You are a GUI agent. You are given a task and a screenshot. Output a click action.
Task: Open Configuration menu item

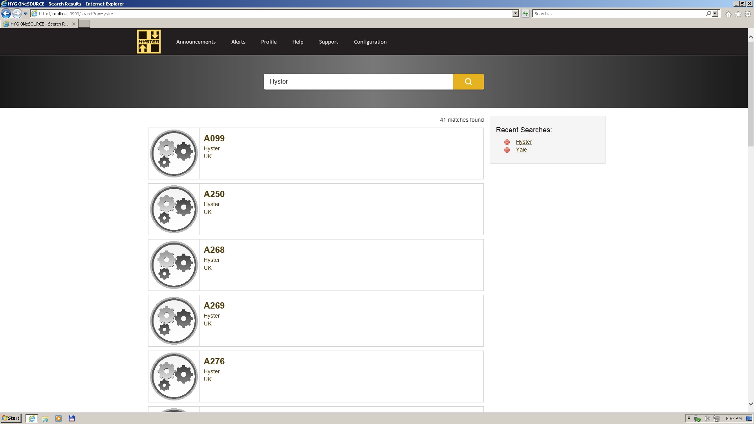click(x=370, y=42)
